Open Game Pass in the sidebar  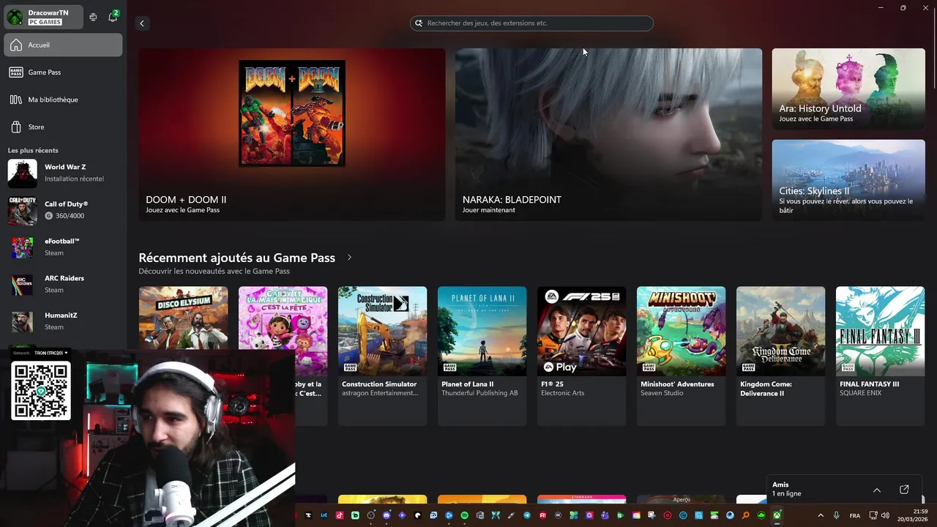tap(63, 72)
